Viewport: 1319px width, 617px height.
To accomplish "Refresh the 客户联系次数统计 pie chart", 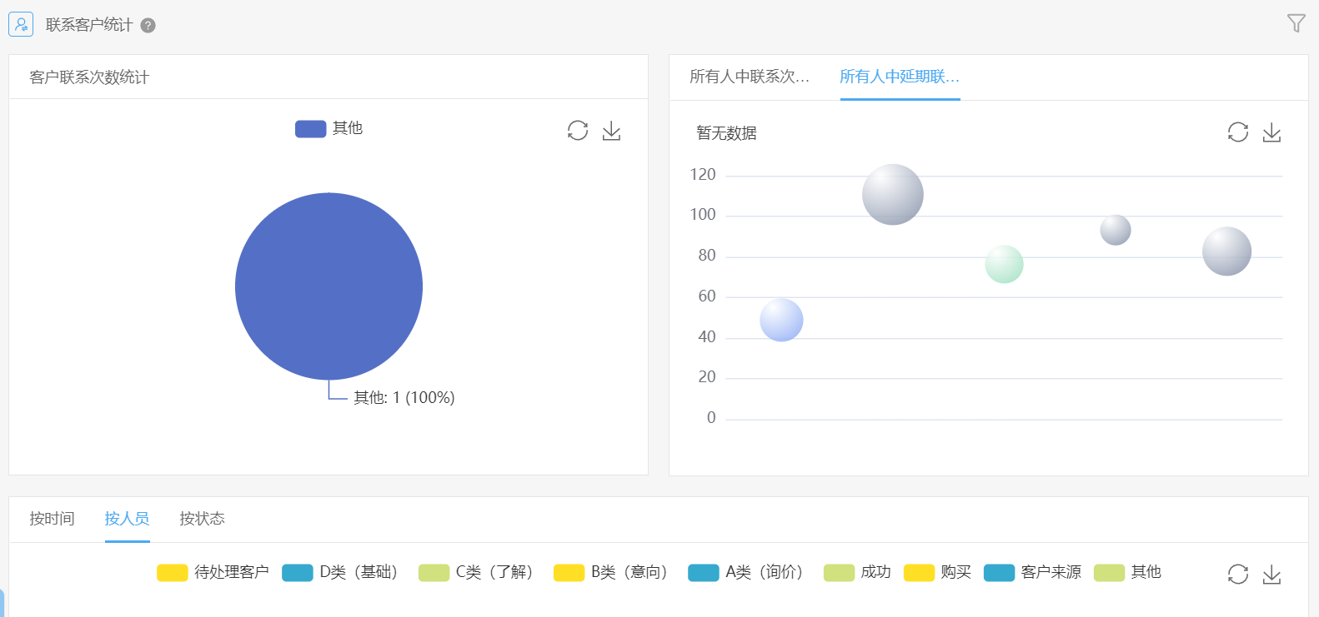I will pos(578,131).
